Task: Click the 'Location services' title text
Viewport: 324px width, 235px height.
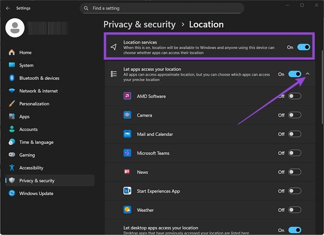Action: (x=140, y=42)
